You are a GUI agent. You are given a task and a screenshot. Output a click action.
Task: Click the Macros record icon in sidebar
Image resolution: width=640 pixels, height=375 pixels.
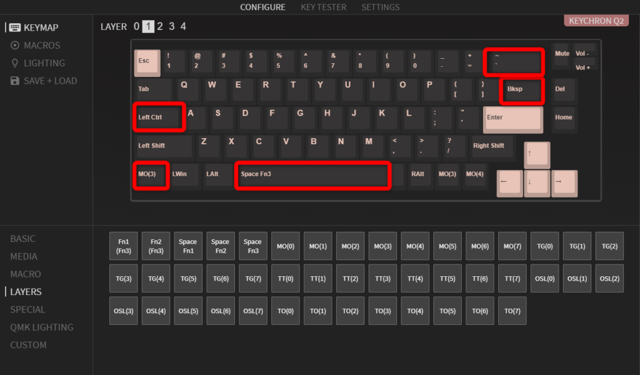pos(15,45)
